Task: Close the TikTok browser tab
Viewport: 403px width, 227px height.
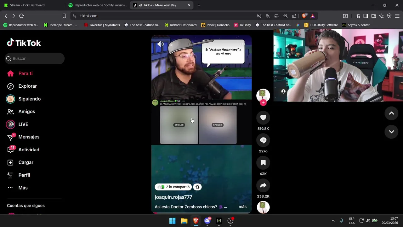Action: (x=189, y=5)
